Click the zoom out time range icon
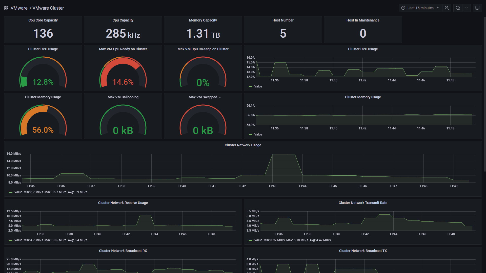 447,8
